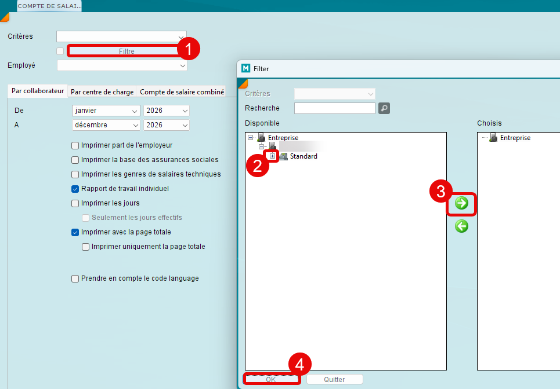Uncheck Rapport de travail individuel

pyautogui.click(x=75, y=189)
